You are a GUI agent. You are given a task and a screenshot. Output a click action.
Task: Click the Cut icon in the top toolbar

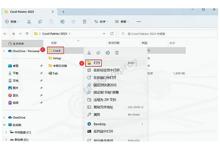29,22
